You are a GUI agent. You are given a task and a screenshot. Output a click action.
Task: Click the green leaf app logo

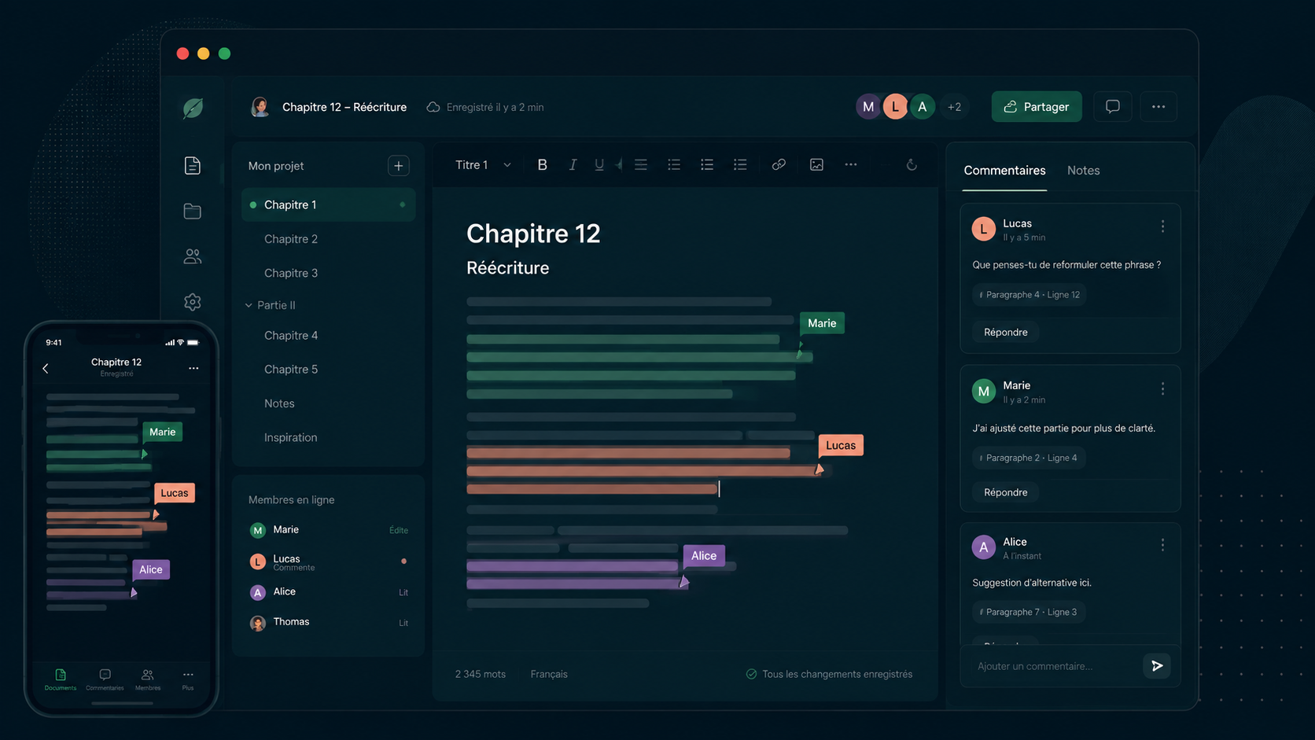tap(193, 108)
